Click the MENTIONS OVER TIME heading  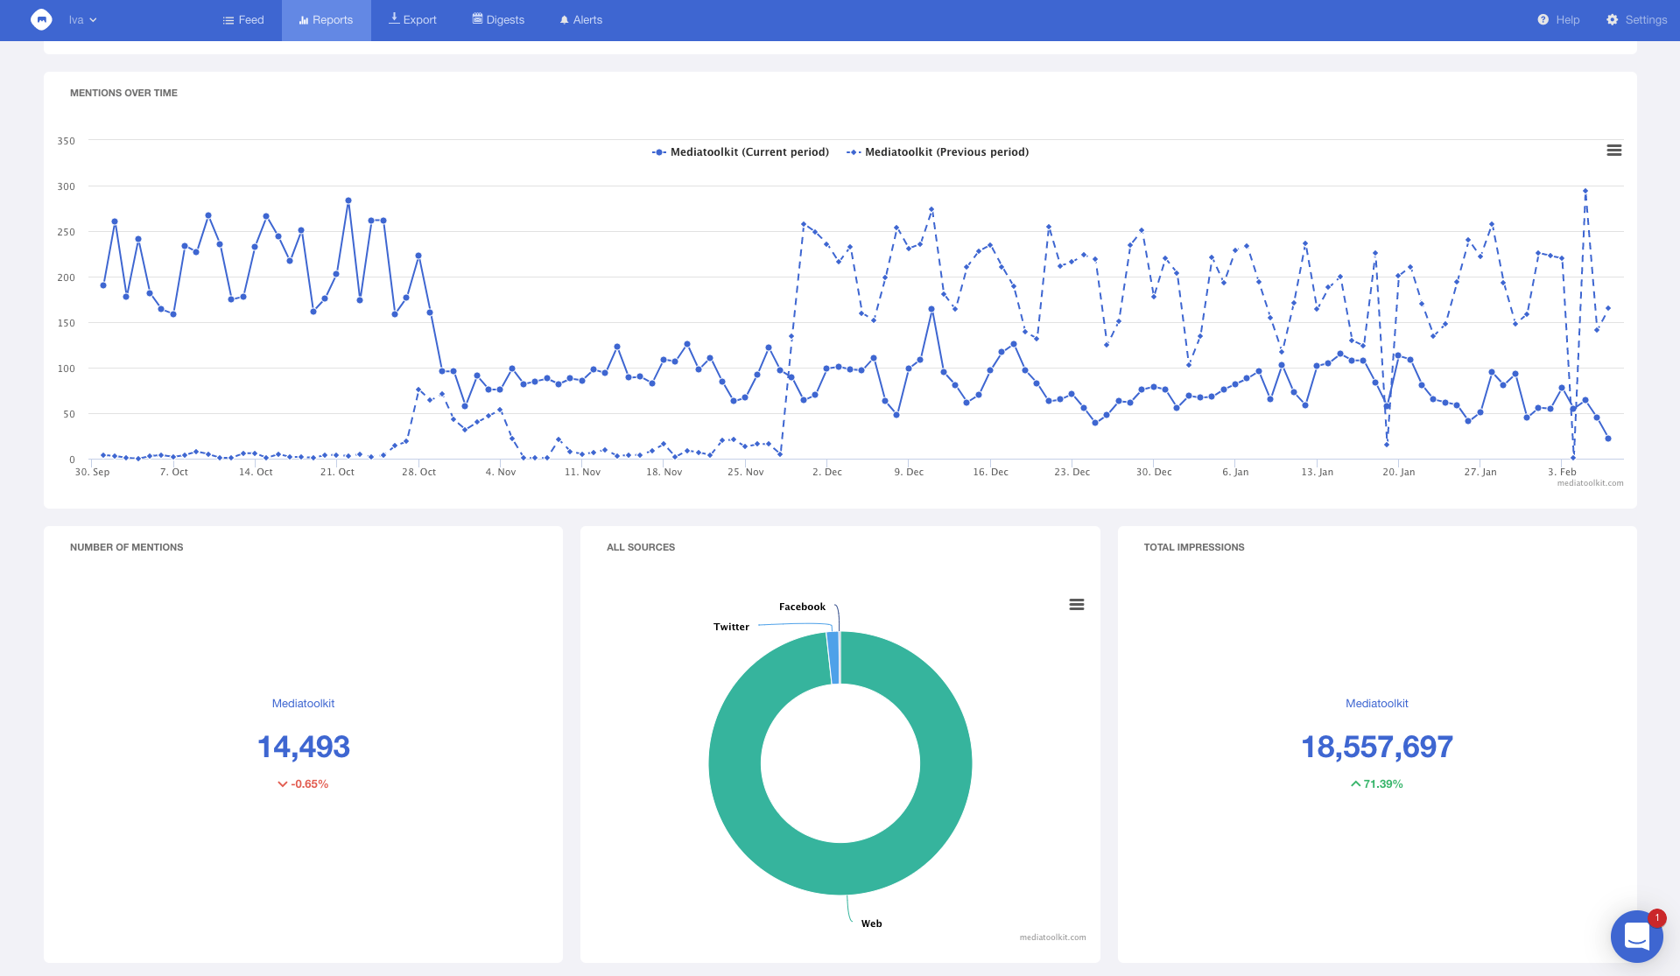click(123, 93)
